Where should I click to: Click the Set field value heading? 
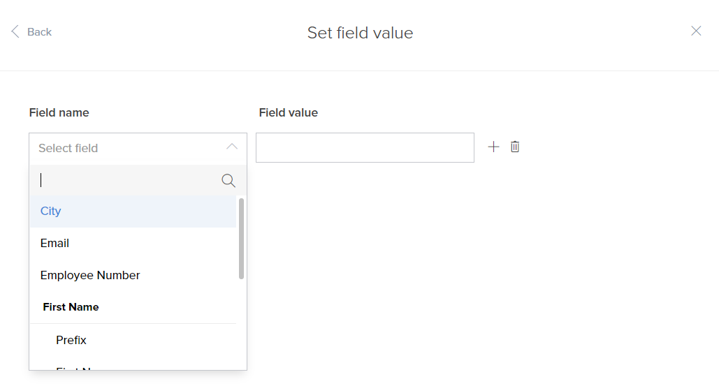pyautogui.click(x=360, y=33)
